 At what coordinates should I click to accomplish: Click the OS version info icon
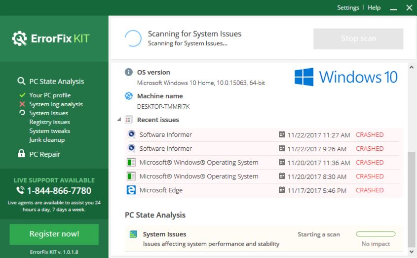pos(129,72)
